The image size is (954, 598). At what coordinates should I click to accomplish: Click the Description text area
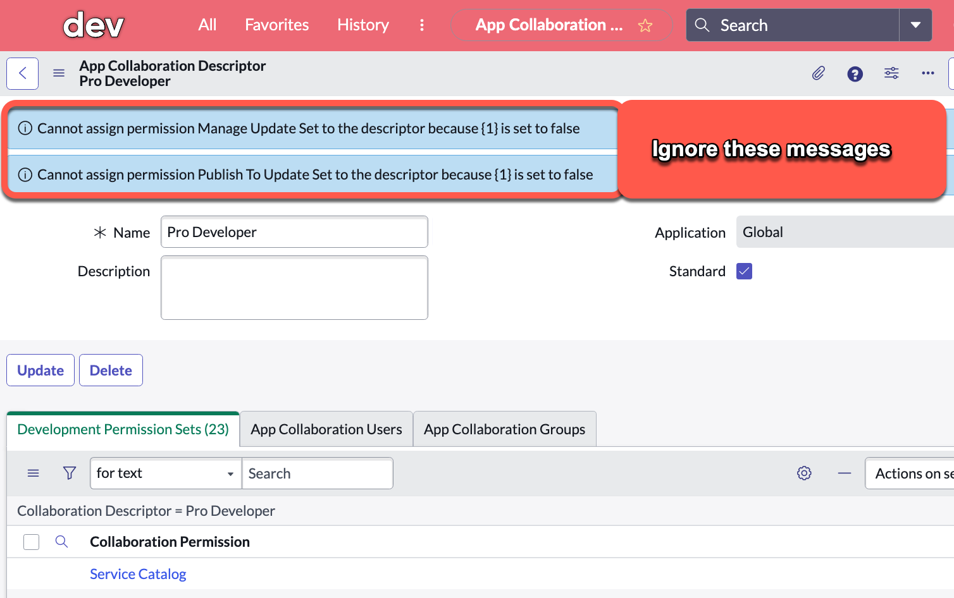tap(294, 288)
